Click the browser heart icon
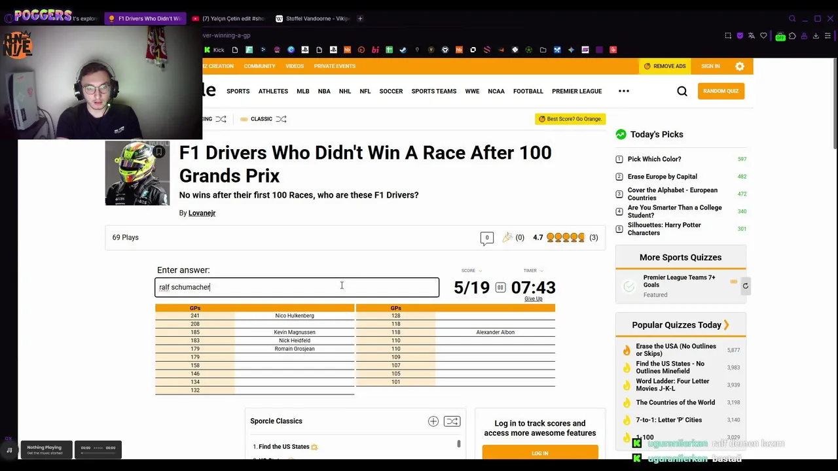The height and width of the screenshot is (471, 838). click(763, 36)
